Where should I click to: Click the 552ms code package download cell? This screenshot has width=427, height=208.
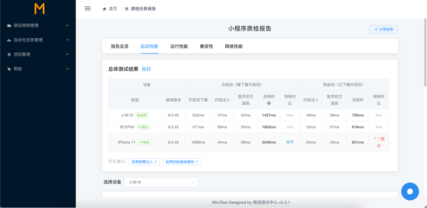point(198,115)
